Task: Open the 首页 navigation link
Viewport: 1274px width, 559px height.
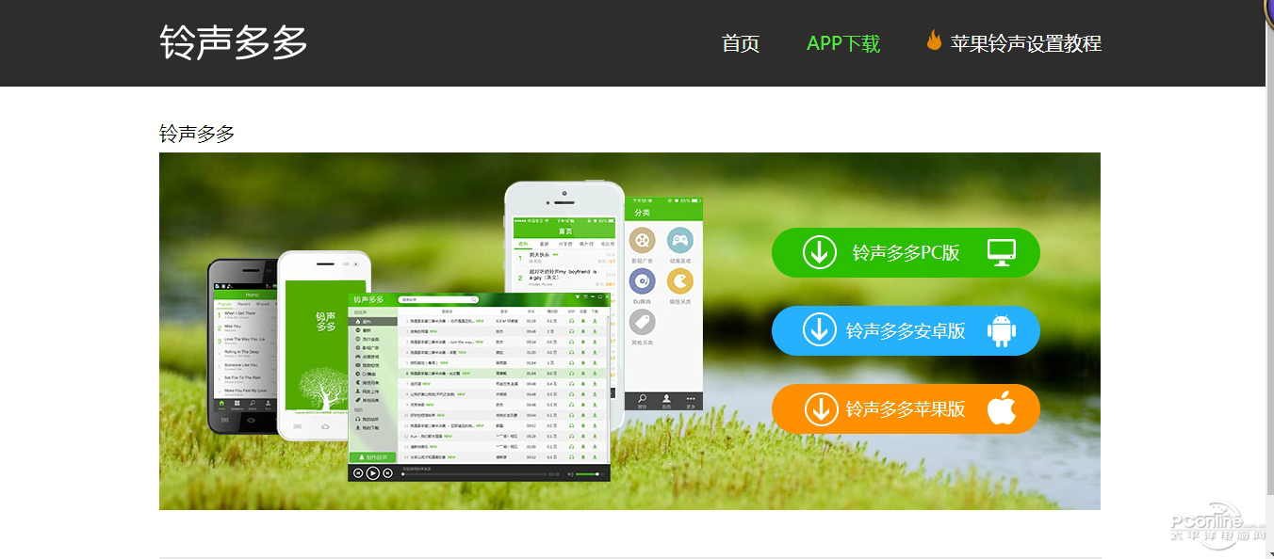Action: 741,43
